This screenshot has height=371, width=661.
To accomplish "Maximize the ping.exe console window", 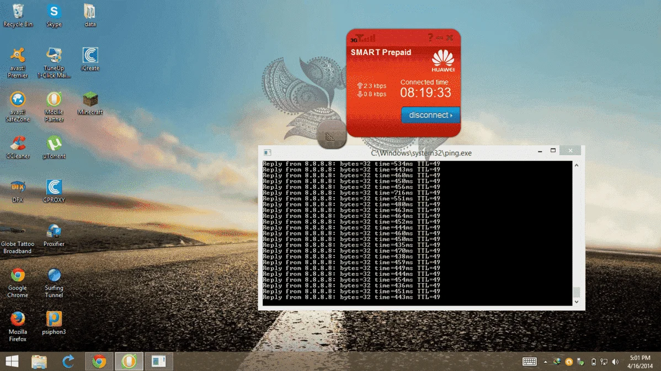I will [553, 151].
